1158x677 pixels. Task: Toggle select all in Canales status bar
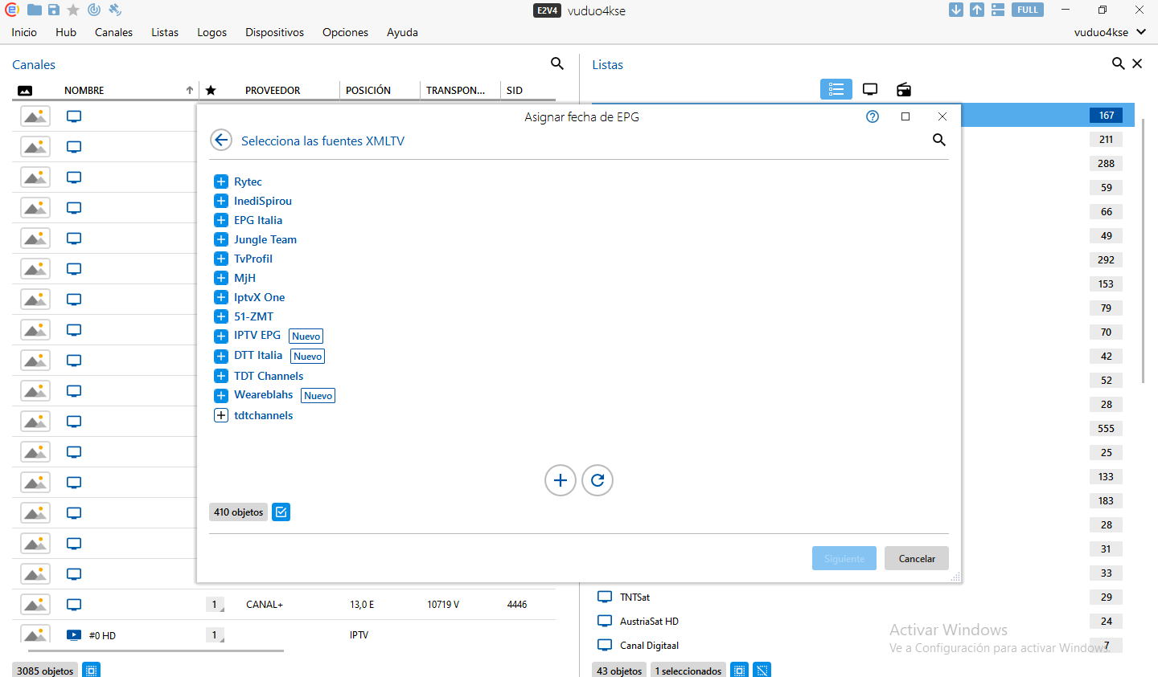[92, 670]
